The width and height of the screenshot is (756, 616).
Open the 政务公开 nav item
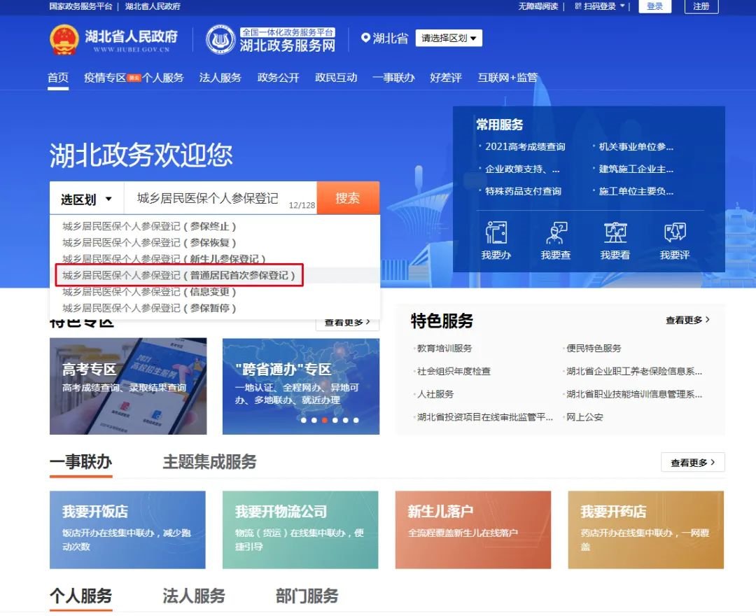pos(278,78)
